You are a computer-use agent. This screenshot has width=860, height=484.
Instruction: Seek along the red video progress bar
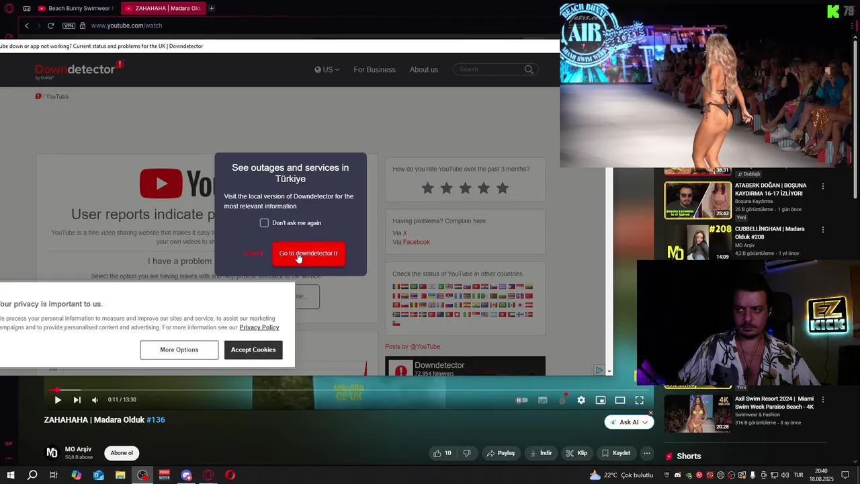[x=348, y=389]
